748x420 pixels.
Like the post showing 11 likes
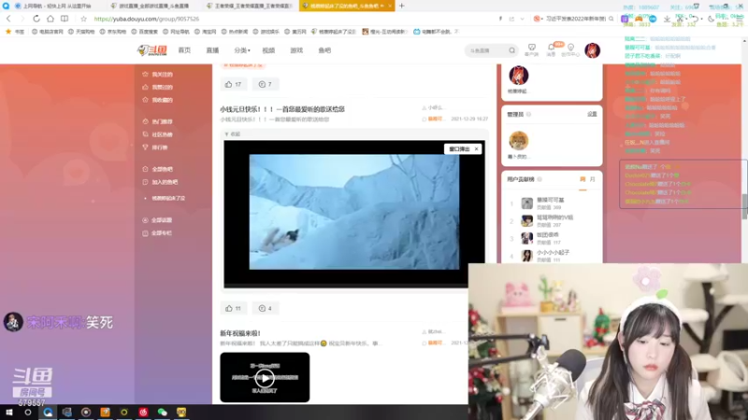pos(233,308)
